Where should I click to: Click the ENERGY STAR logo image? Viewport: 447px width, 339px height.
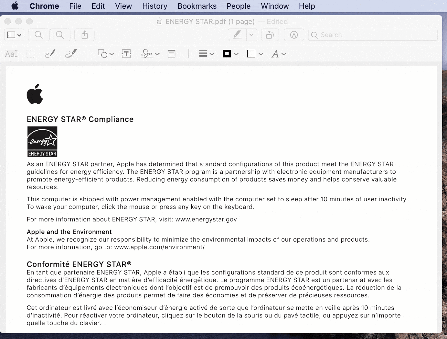(x=42, y=142)
